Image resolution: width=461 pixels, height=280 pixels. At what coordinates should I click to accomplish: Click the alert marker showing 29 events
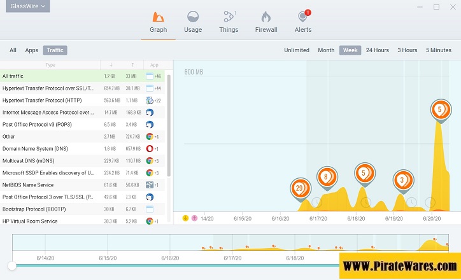(299, 188)
